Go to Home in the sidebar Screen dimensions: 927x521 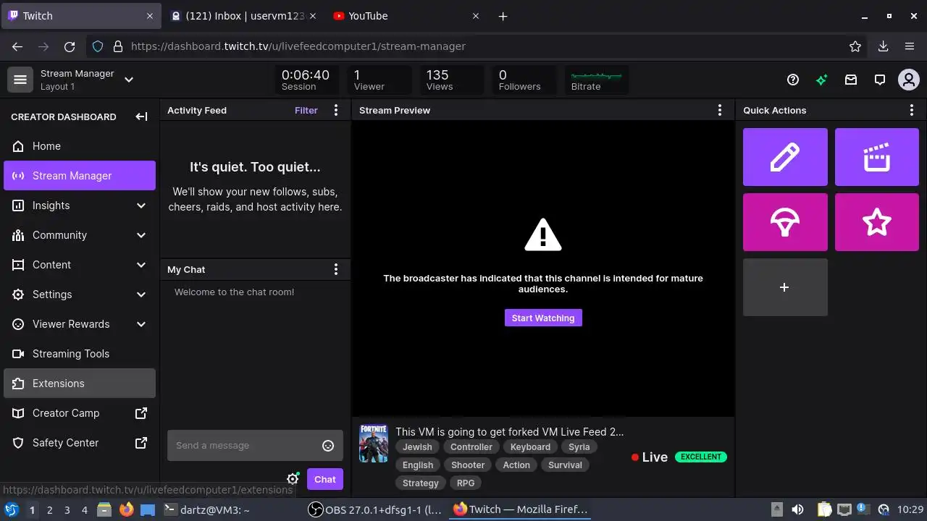pyautogui.click(x=80, y=146)
